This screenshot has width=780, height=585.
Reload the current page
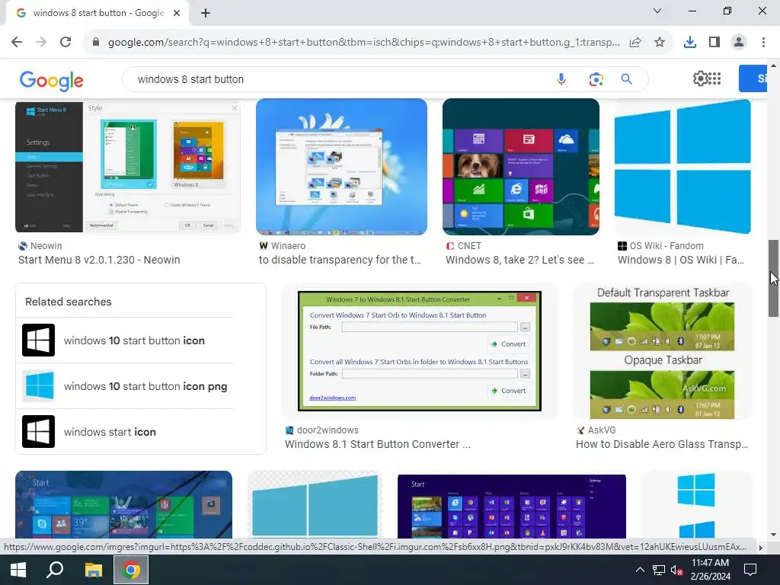(x=66, y=43)
